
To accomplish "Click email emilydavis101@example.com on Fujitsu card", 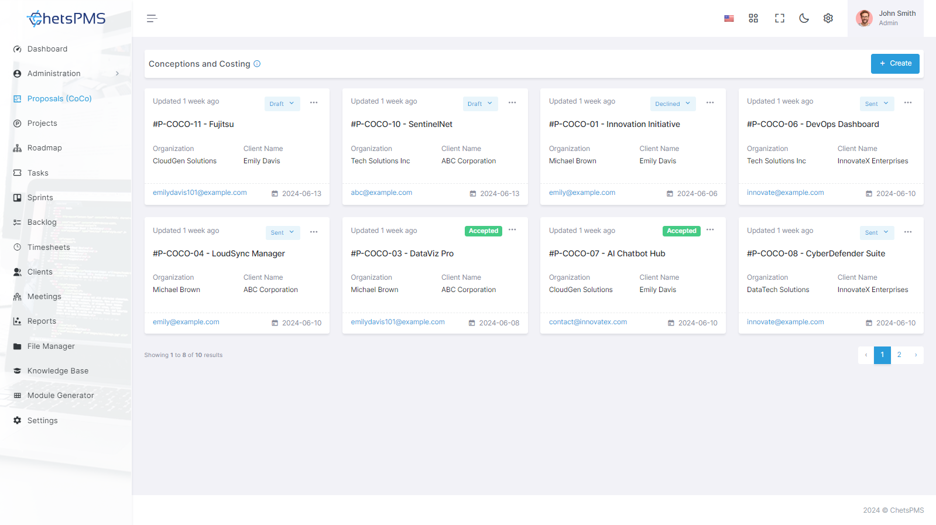I will pyautogui.click(x=200, y=193).
